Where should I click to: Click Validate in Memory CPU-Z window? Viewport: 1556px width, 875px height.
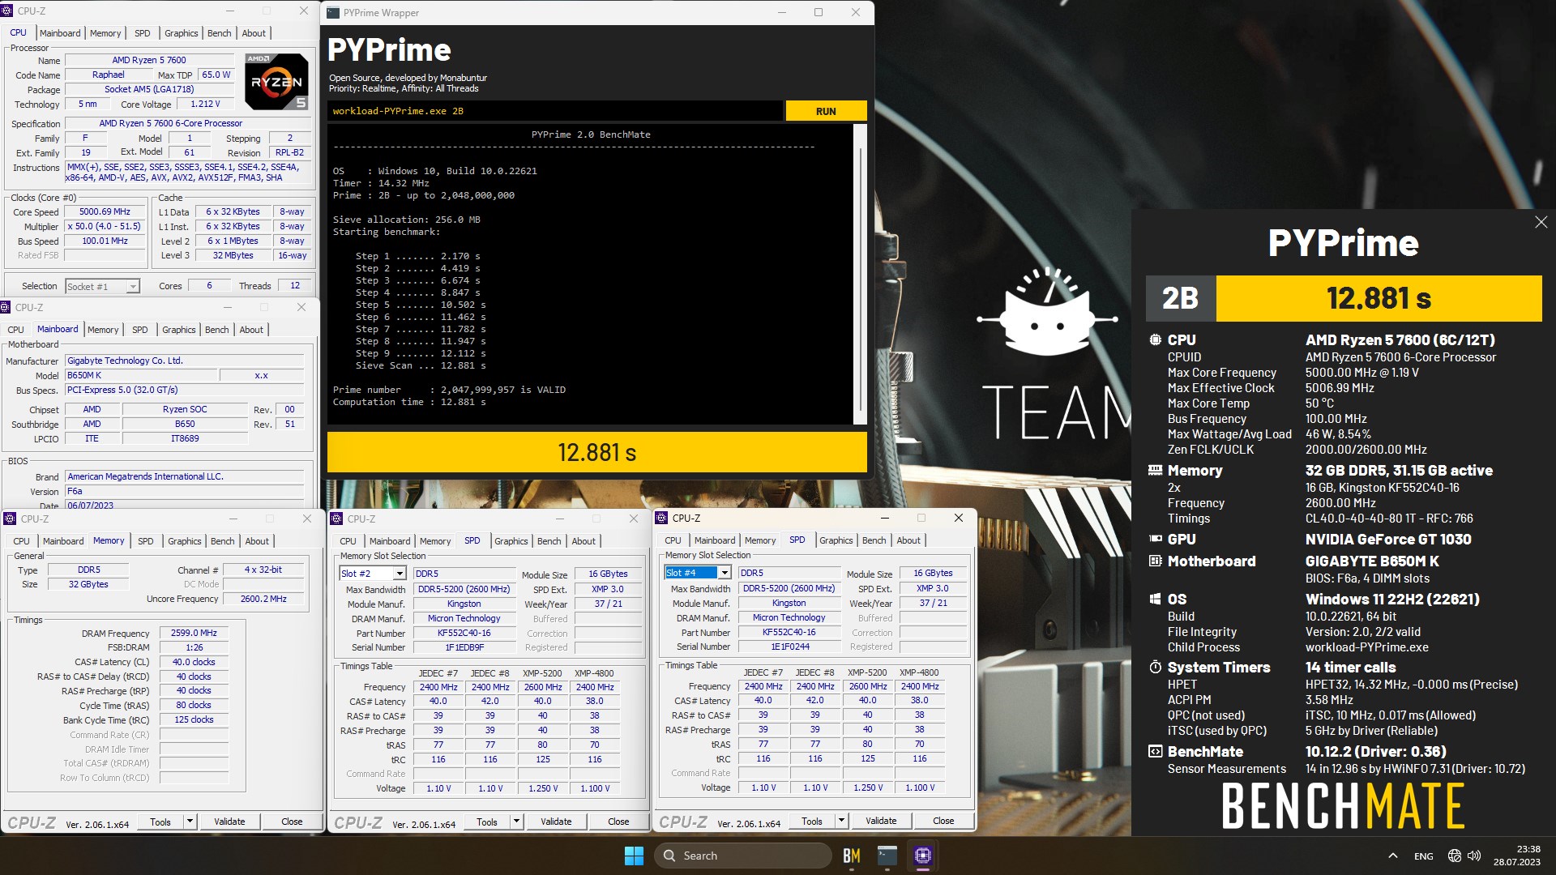[x=229, y=822]
